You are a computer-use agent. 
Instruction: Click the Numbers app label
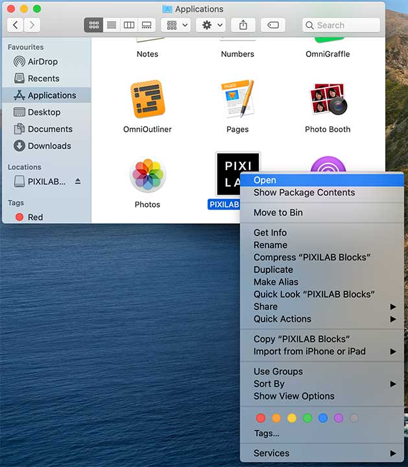pos(237,54)
